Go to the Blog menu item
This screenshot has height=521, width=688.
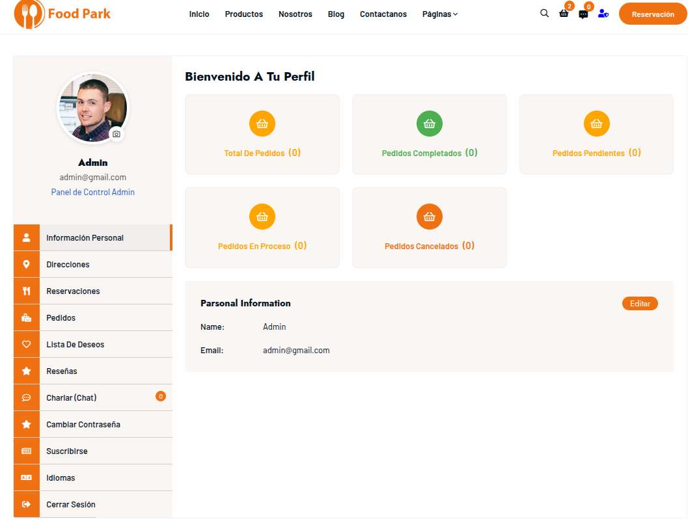(x=336, y=14)
